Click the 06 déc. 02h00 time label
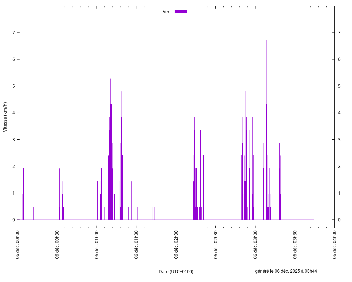 [x=176, y=245]
